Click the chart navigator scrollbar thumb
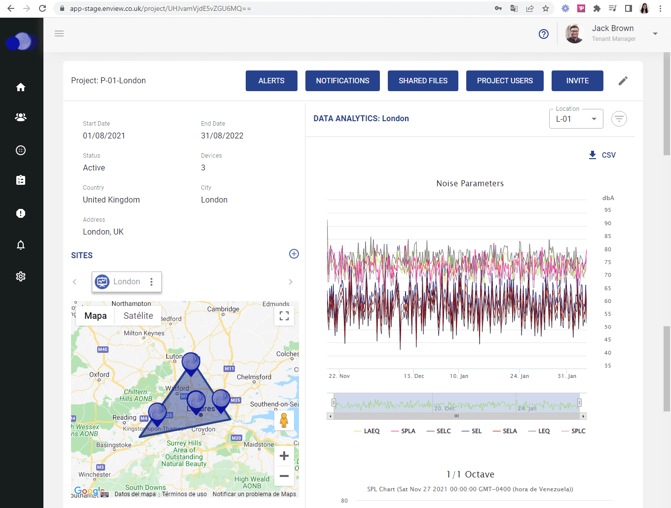The image size is (671, 508). point(456,416)
